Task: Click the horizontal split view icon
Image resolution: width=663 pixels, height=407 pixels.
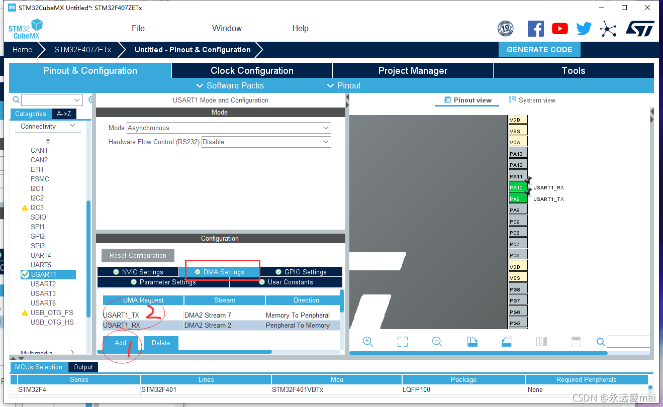Action: pos(576,342)
